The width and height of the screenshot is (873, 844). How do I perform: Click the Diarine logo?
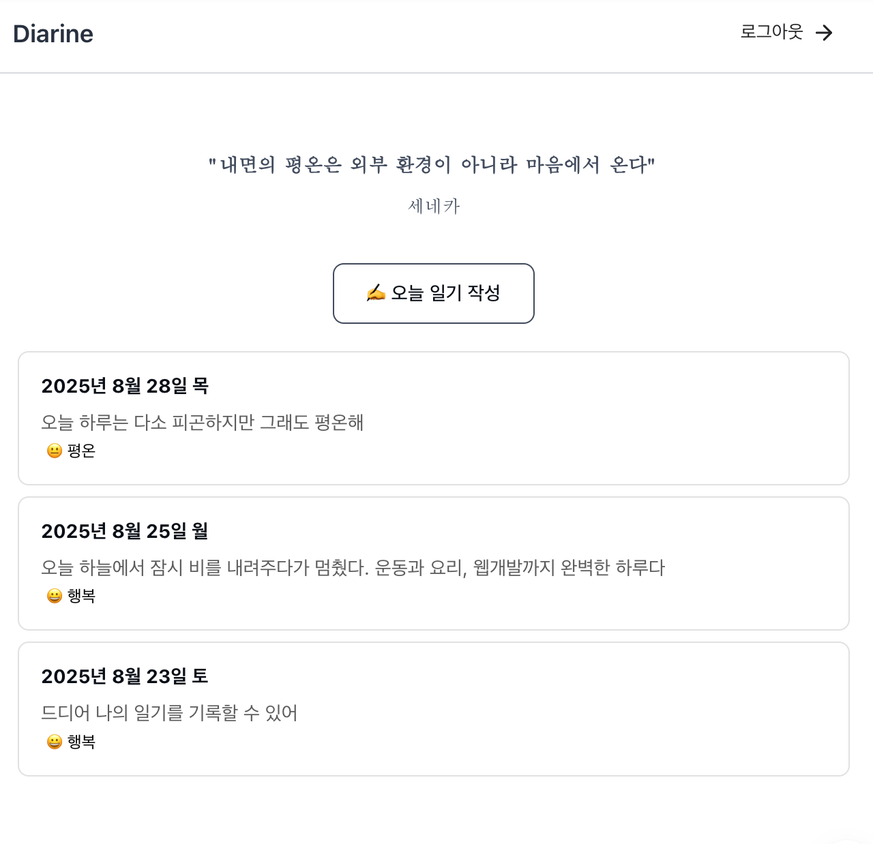point(53,34)
